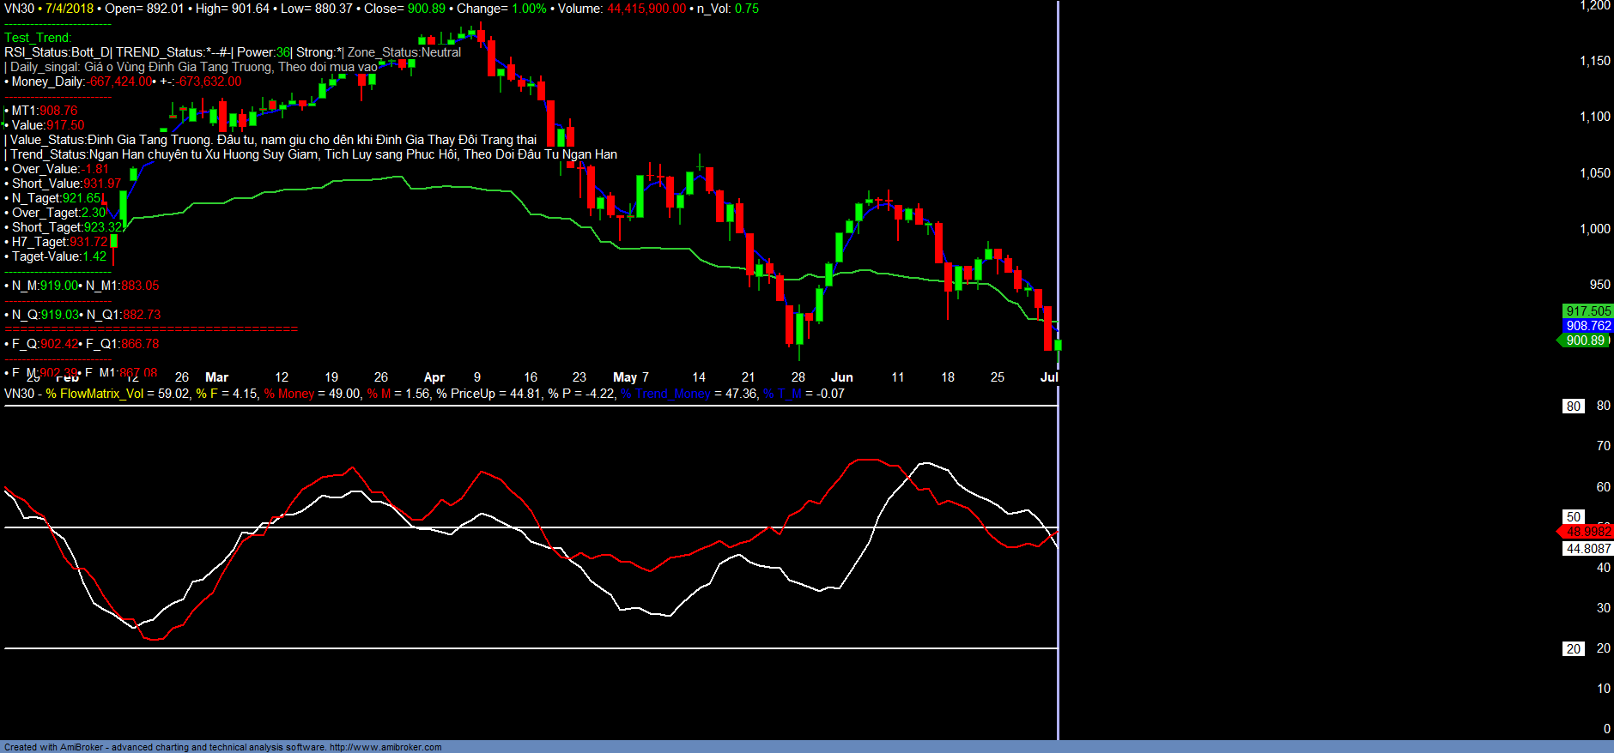This screenshot has width=1614, height=753.
Task: Click the VN30 ticker symbol in the chart header
Action: coord(19,9)
